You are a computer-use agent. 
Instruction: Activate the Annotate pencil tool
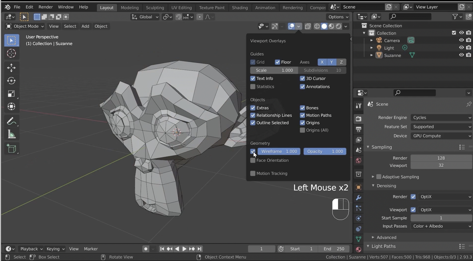click(x=11, y=121)
